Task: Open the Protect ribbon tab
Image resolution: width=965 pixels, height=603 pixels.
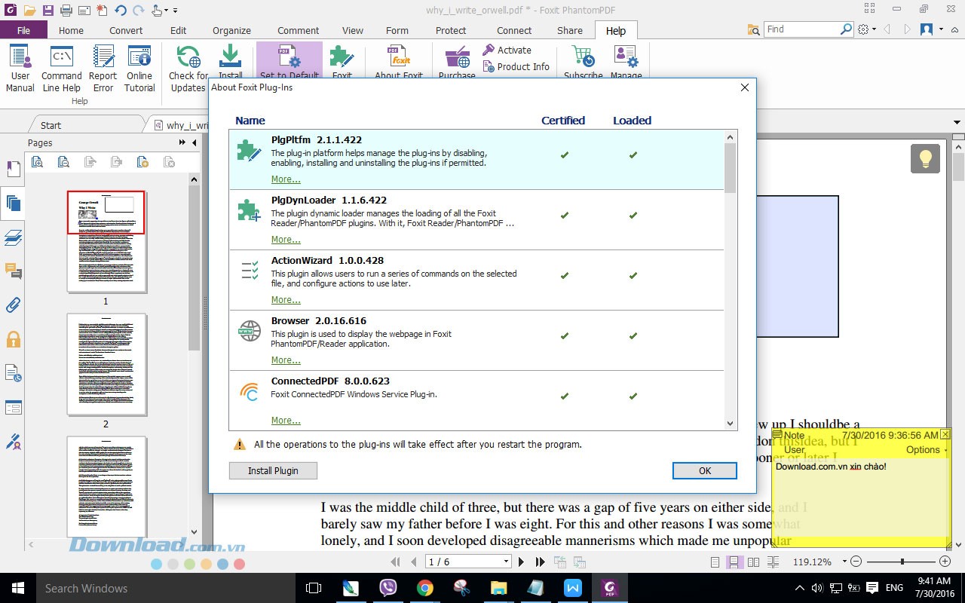Action: [x=451, y=31]
